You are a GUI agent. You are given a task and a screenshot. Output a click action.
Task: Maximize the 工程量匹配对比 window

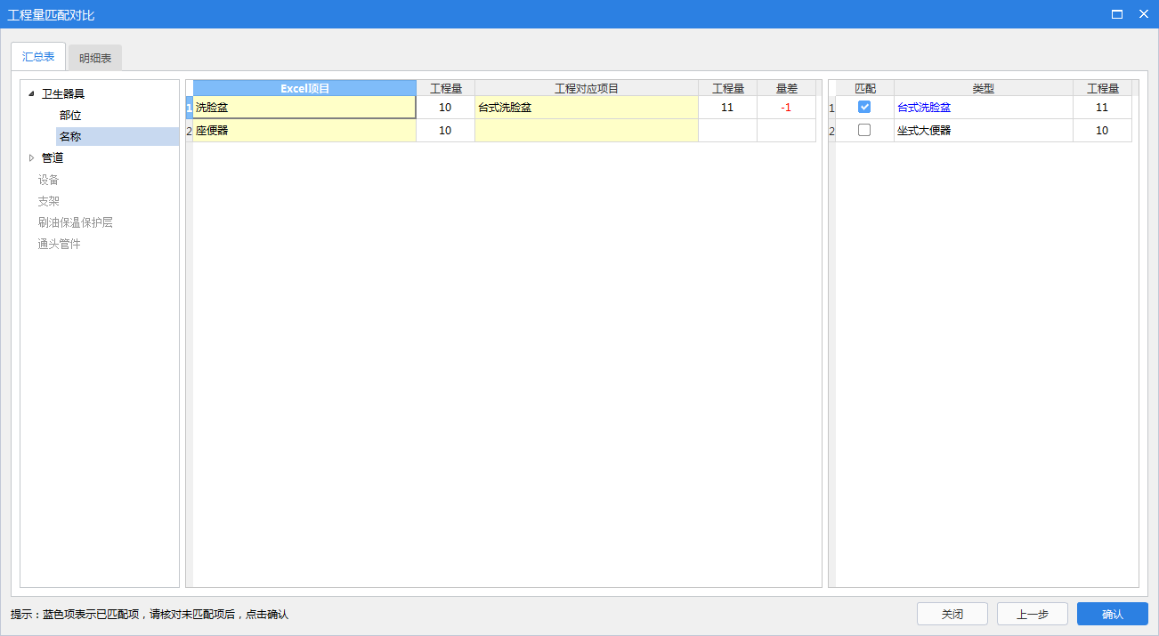point(1116,14)
